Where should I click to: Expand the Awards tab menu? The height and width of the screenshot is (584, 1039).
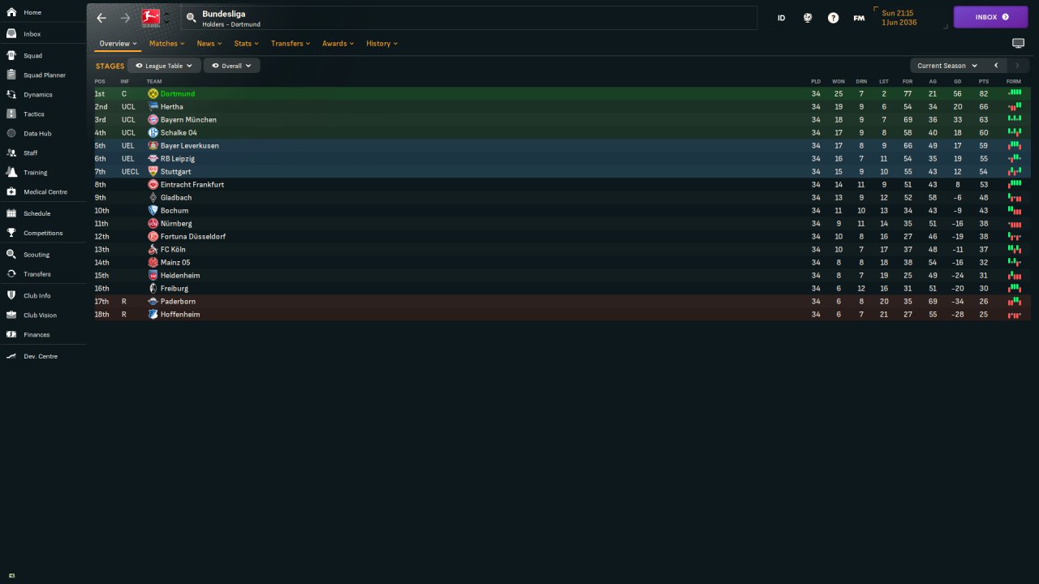pyautogui.click(x=338, y=44)
